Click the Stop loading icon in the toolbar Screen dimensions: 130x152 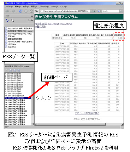26,11
